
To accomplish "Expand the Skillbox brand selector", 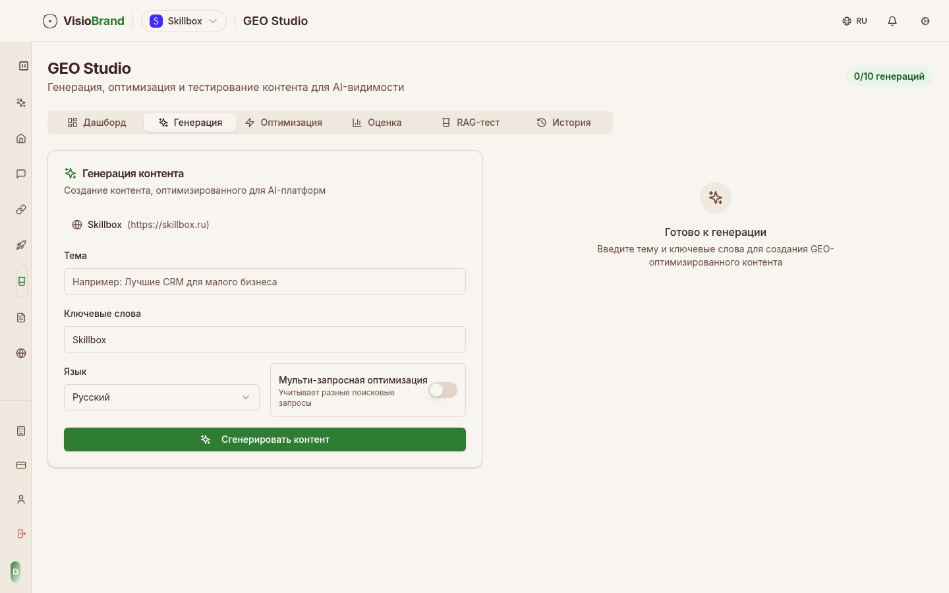I will [184, 21].
